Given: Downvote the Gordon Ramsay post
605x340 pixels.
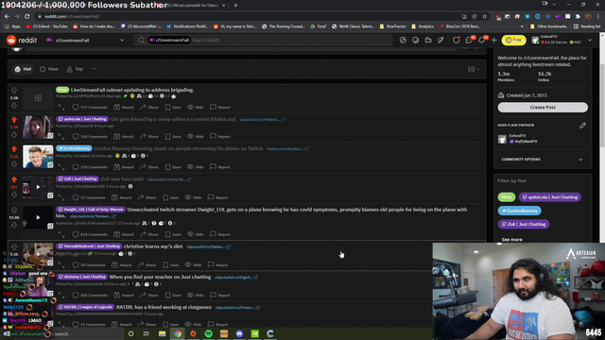Looking at the screenshot, I should [14, 164].
